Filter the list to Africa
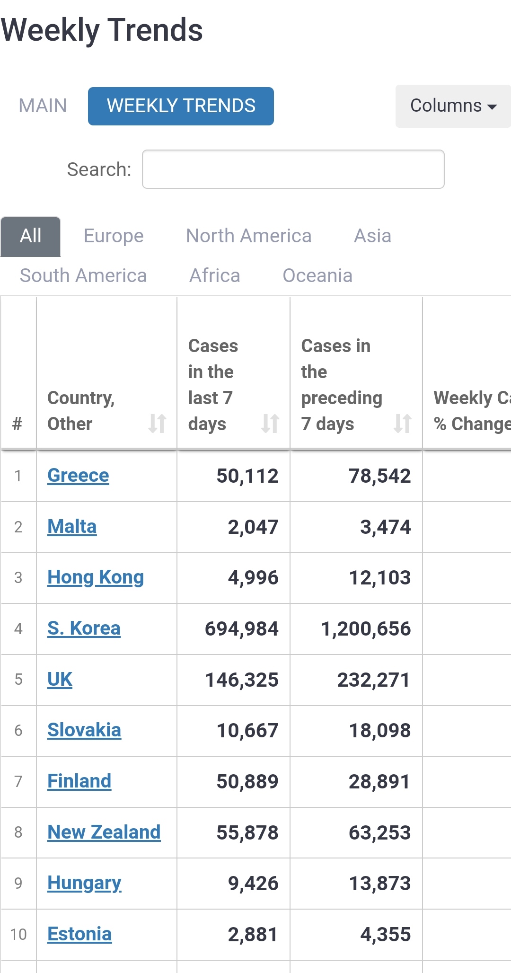The image size is (511, 973). click(x=215, y=276)
